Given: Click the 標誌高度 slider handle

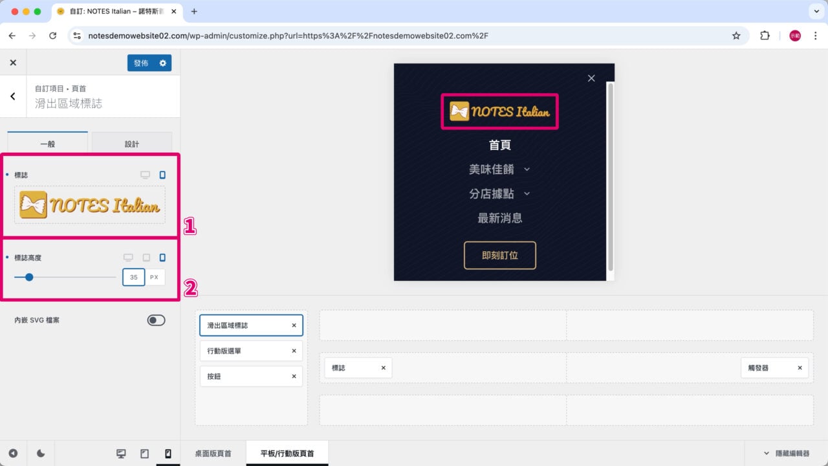Looking at the screenshot, I should coord(28,277).
